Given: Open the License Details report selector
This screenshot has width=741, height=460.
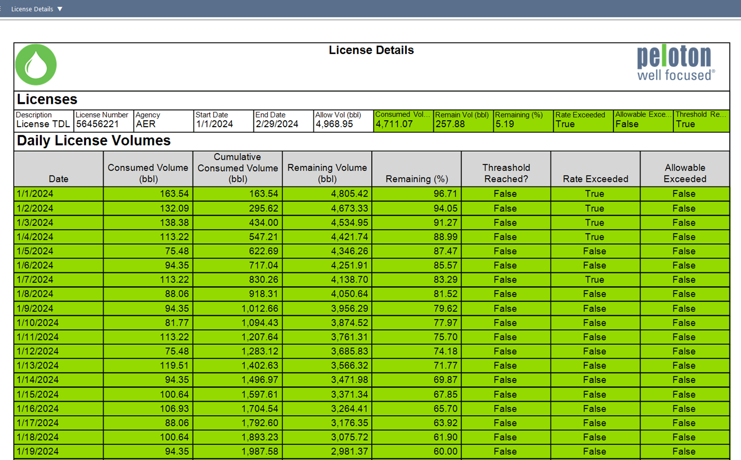Looking at the screenshot, I should (60, 8).
